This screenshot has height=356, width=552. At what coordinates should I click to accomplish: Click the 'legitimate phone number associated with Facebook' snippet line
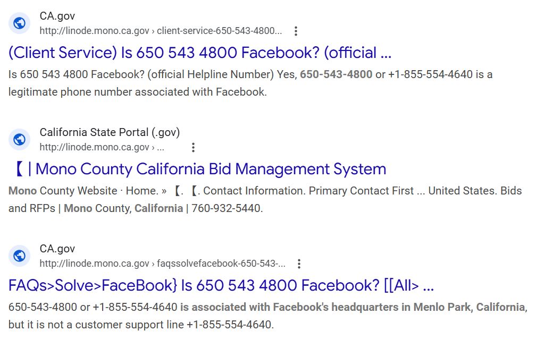pos(137,92)
